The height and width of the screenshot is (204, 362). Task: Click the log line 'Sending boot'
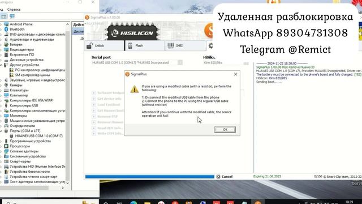point(269,82)
